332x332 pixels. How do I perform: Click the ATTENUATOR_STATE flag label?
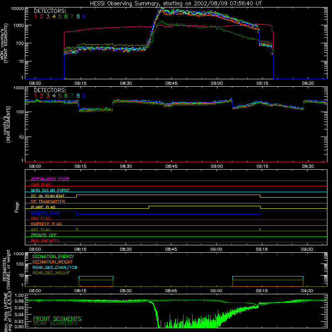(50, 179)
